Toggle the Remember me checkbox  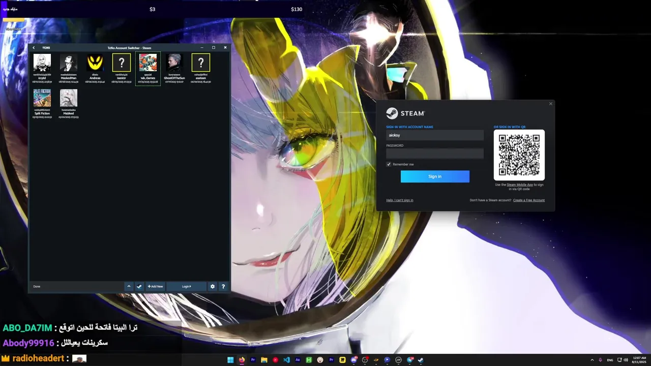389,164
